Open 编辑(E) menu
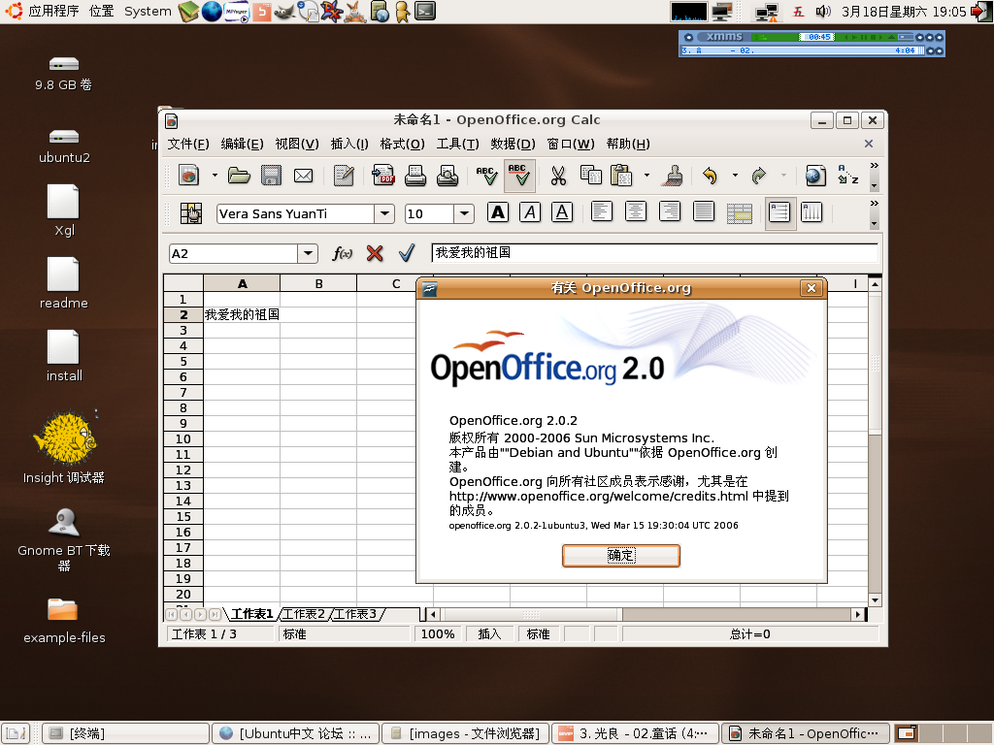Viewport: 994px width, 745px height. tap(242, 145)
